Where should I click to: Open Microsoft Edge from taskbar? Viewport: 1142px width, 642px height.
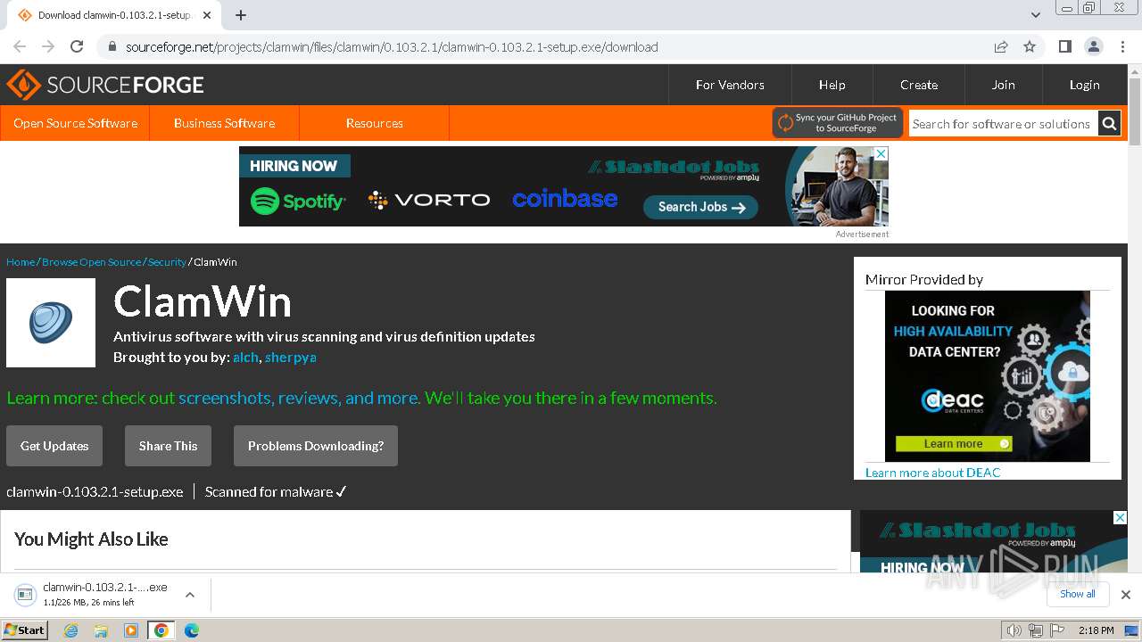click(x=191, y=630)
